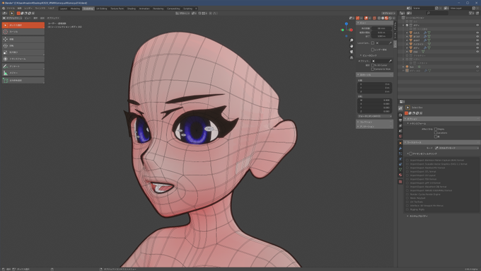Expand the コレクション panel in sidebar
This screenshot has width=481, height=271.
tap(375, 122)
